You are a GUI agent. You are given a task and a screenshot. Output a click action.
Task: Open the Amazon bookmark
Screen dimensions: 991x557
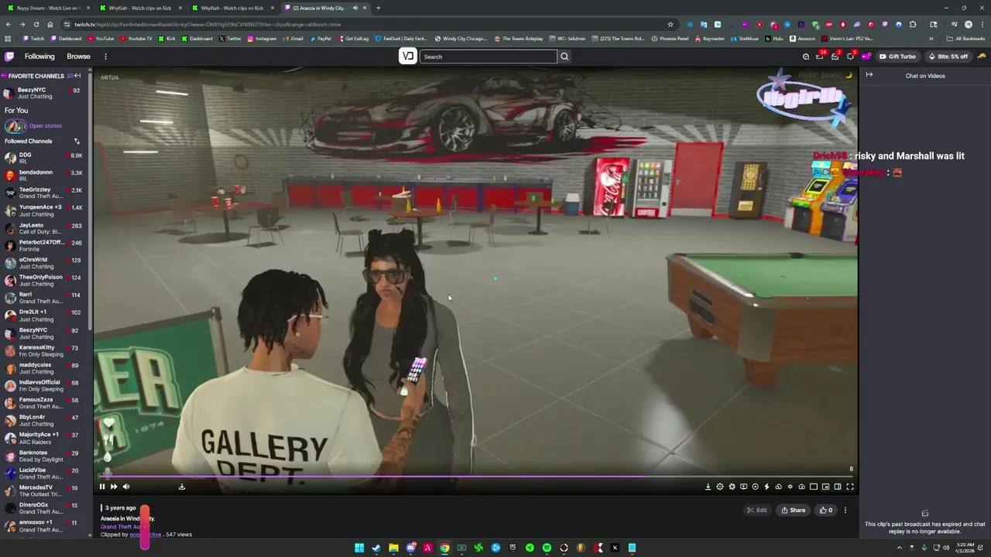point(802,39)
